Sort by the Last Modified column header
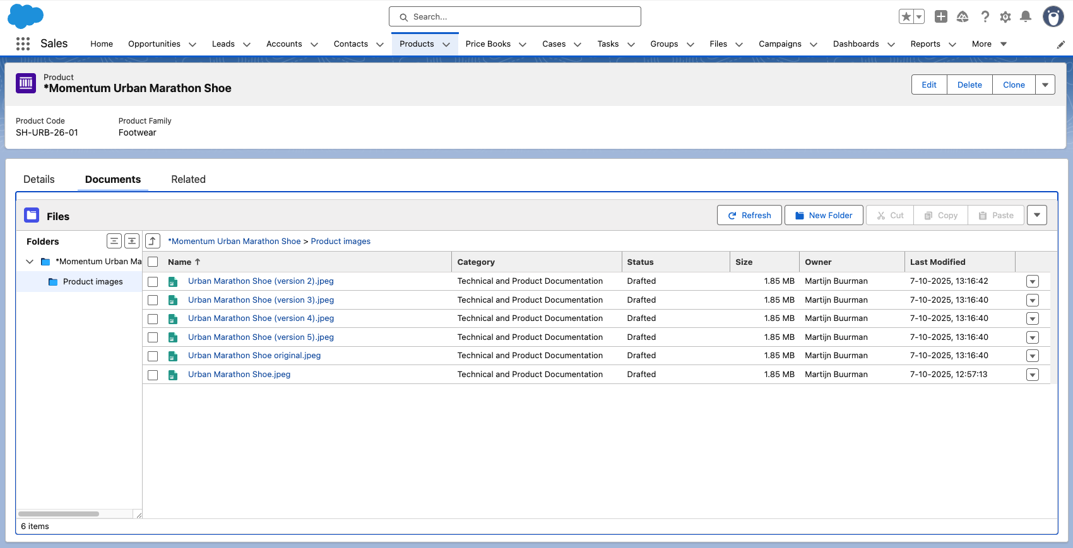This screenshot has height=548, width=1073. click(938, 262)
